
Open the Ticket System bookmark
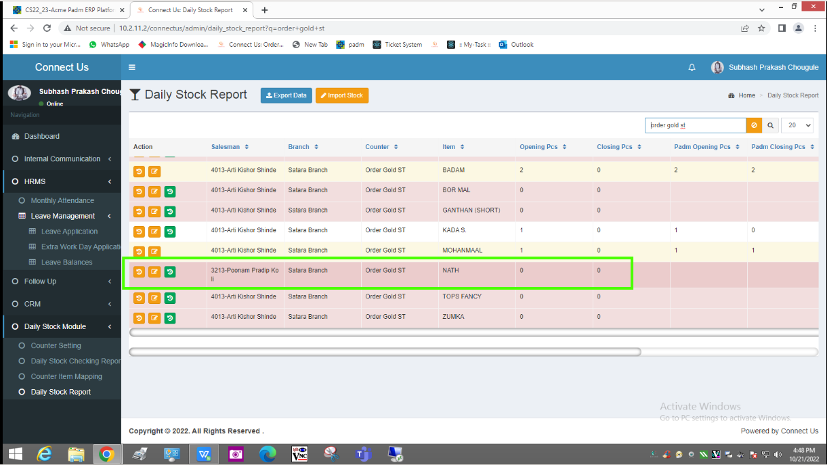click(398, 45)
